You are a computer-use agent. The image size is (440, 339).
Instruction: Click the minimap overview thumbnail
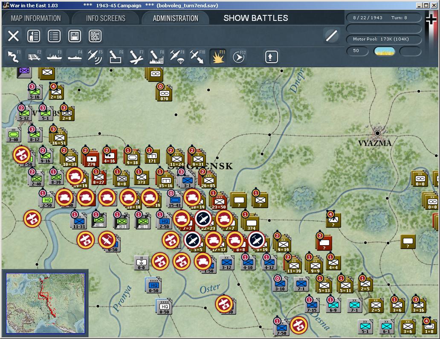coord(46,303)
